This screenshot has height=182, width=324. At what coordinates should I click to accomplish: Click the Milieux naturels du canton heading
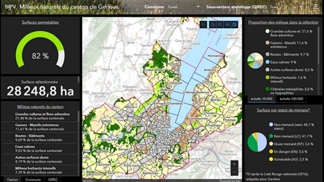40,107
